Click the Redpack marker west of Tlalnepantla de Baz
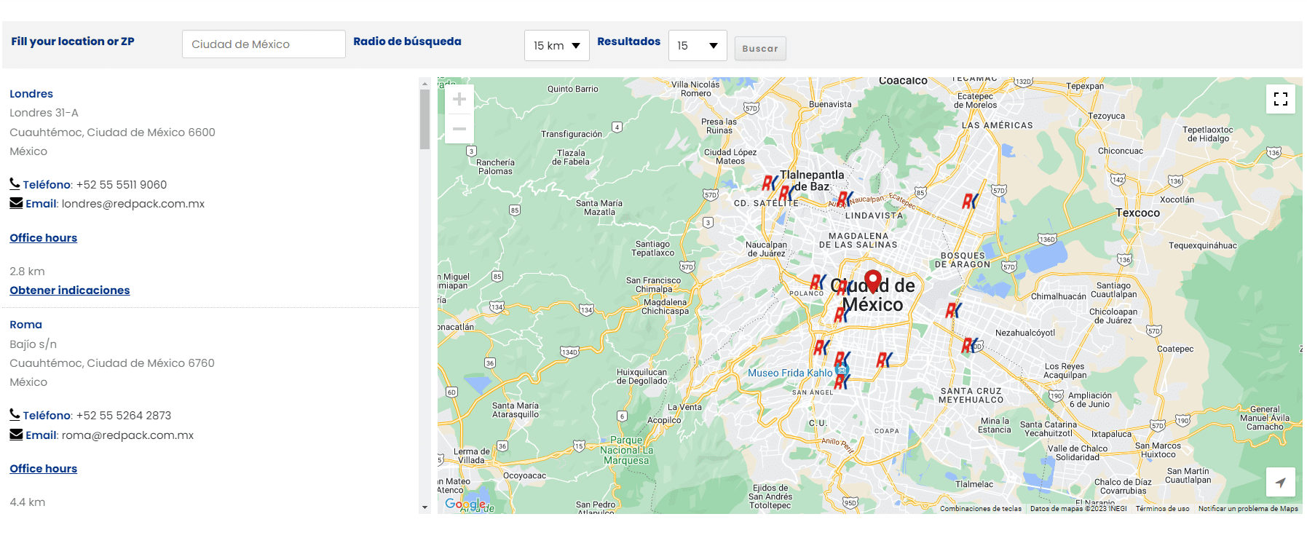1307x546 pixels. pyautogui.click(x=769, y=183)
